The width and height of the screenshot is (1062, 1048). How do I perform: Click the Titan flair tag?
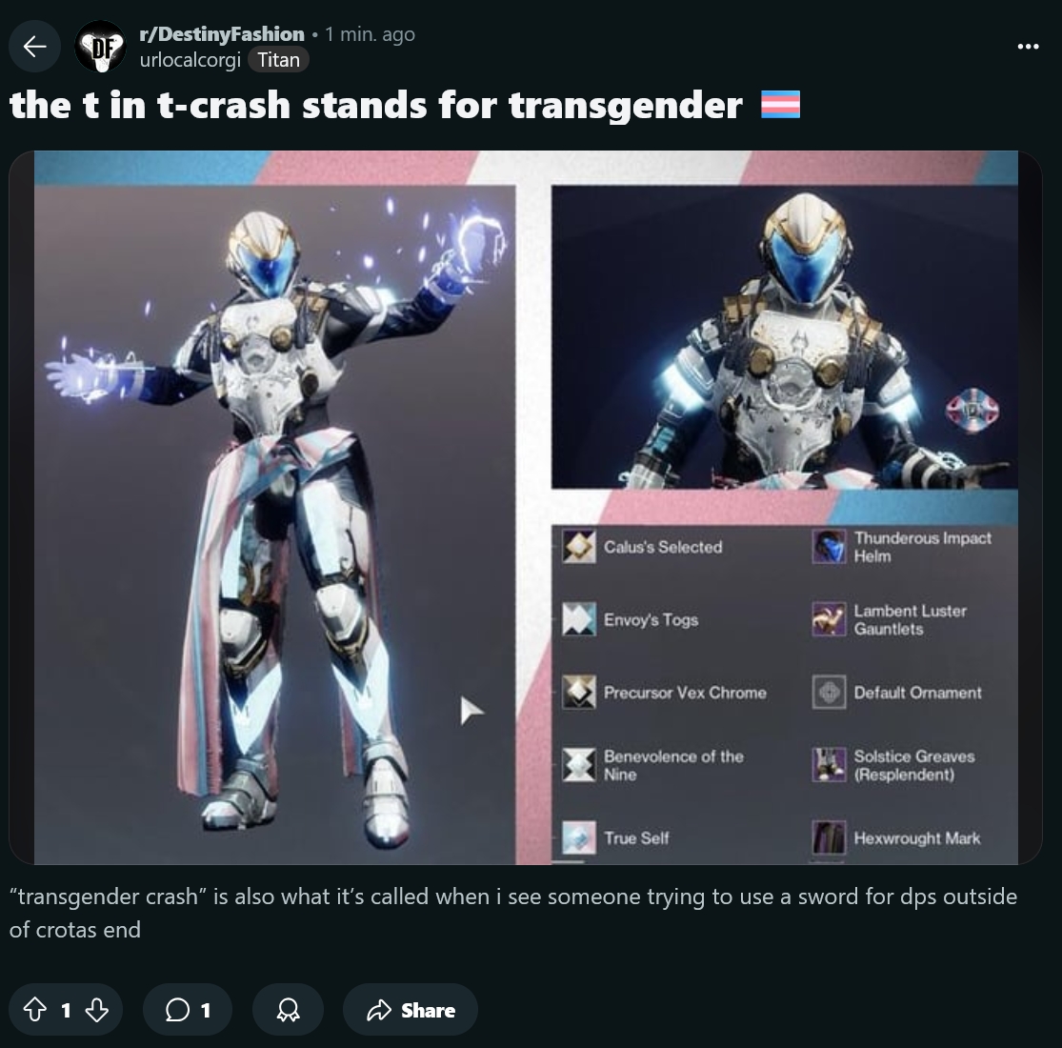tap(278, 60)
